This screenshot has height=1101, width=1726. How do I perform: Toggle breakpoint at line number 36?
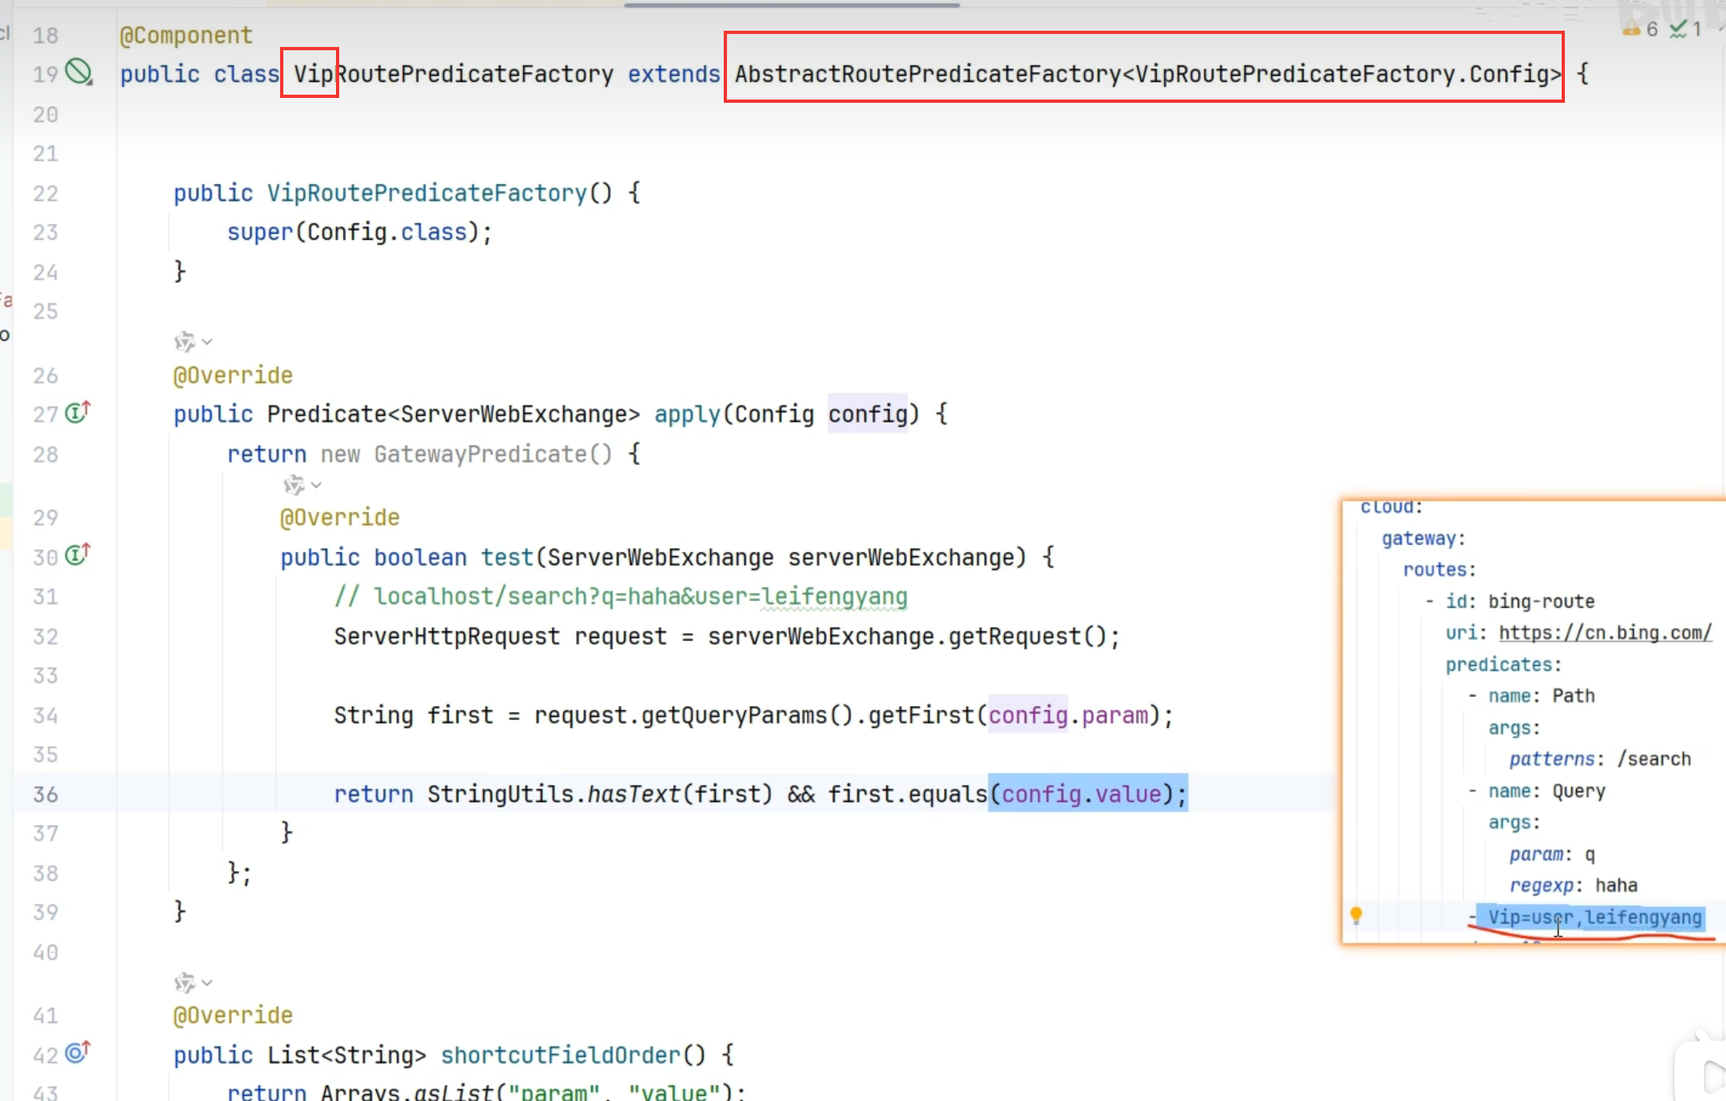pos(45,794)
